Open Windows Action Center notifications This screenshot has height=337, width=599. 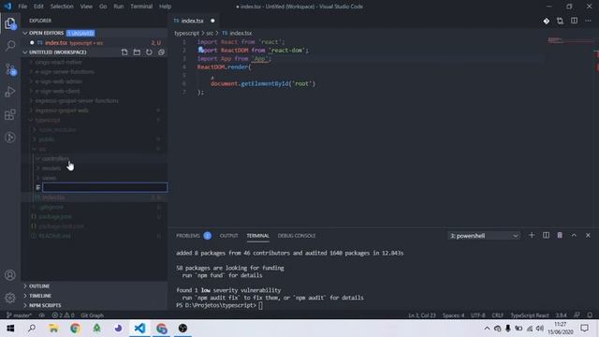(584, 329)
